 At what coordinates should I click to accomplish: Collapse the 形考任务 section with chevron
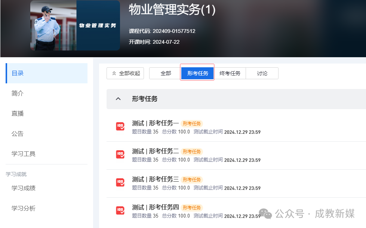point(118,99)
